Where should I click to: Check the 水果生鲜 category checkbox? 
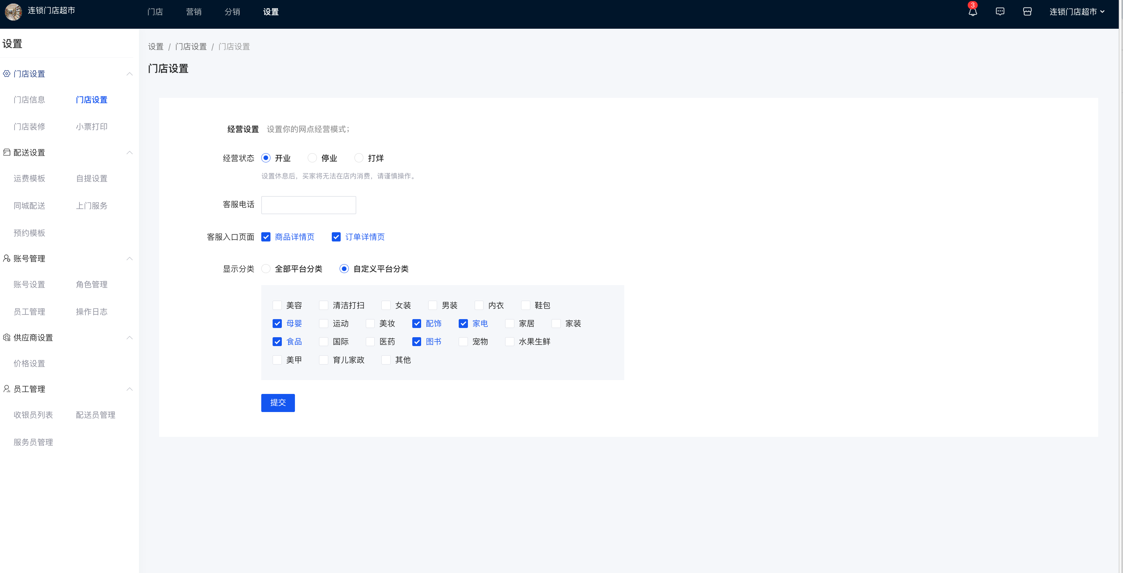[x=510, y=341]
